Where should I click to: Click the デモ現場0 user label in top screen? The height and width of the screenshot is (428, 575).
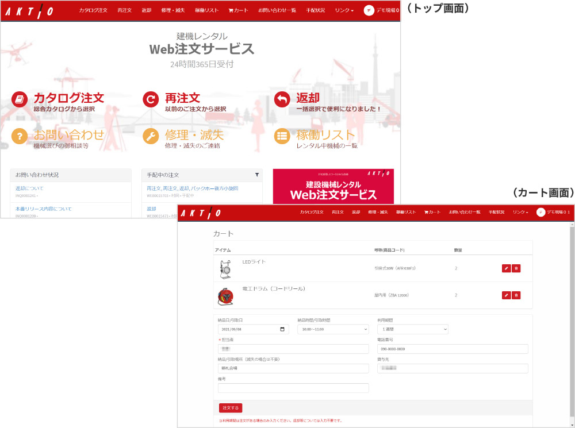click(x=388, y=10)
